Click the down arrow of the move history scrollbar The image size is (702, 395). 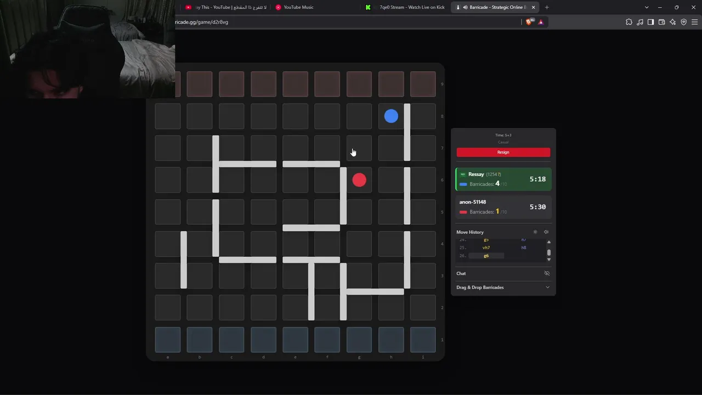click(x=549, y=259)
